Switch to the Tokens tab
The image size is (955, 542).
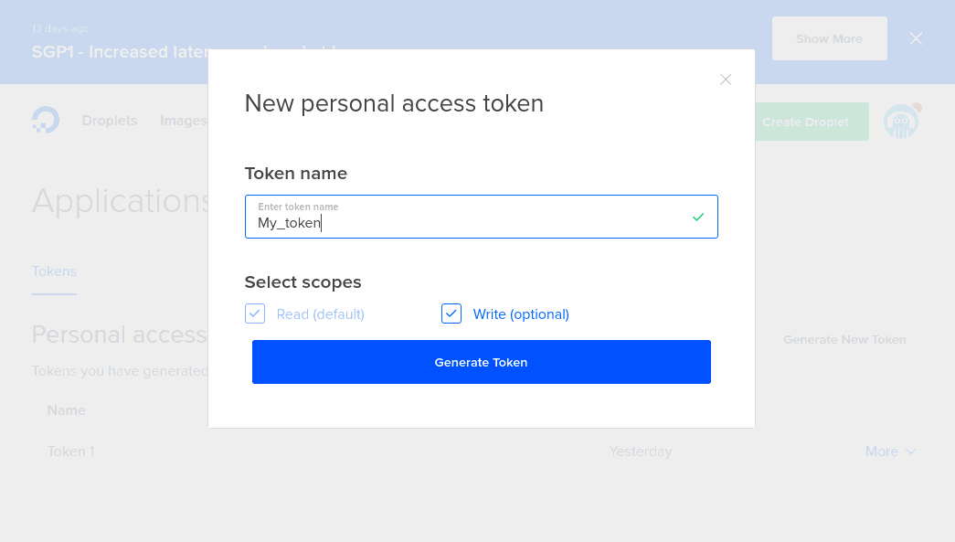coord(54,271)
